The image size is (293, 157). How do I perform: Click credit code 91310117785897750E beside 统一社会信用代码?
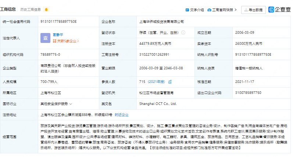click(58, 22)
